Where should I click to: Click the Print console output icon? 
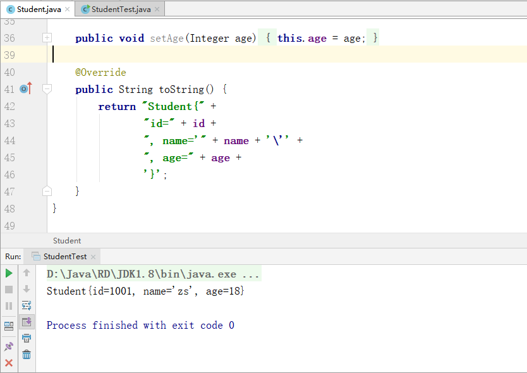(27, 338)
